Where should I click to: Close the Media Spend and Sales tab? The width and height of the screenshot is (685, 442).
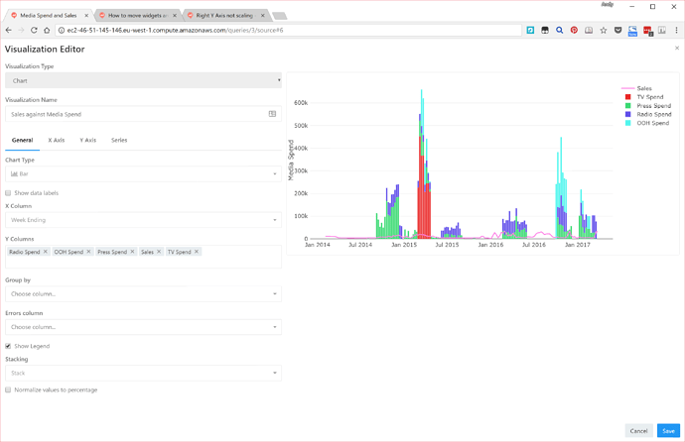86,15
